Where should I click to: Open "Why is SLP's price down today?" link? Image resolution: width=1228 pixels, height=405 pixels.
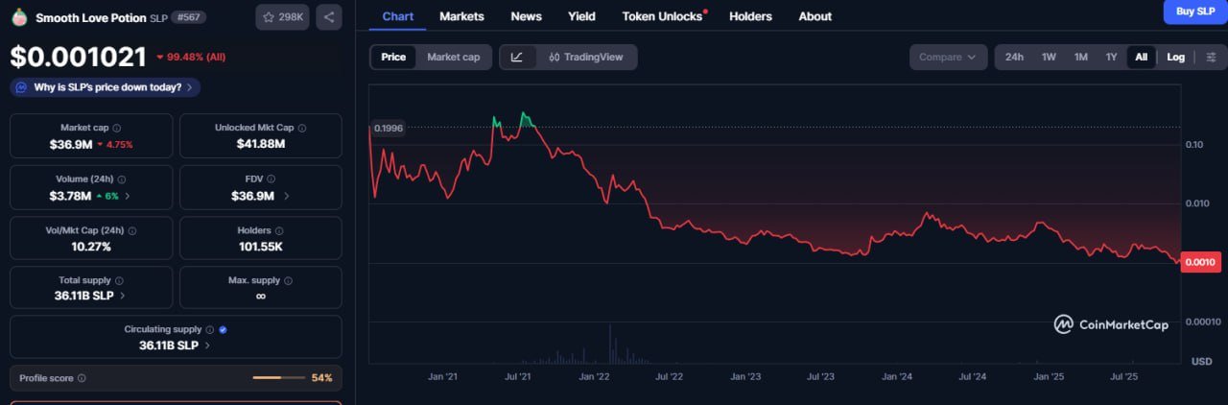click(x=105, y=87)
